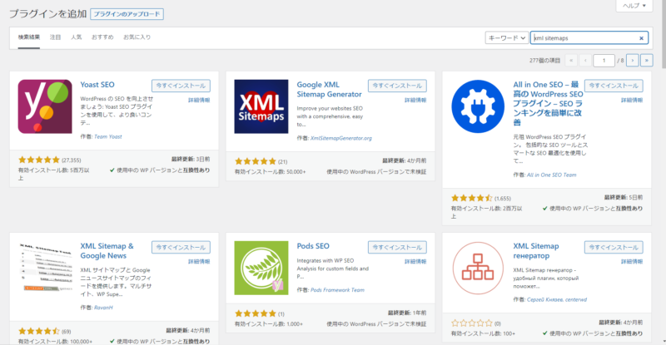Switch to the おすすめ tab
Screen dimensions: 666x345
[x=102, y=37]
